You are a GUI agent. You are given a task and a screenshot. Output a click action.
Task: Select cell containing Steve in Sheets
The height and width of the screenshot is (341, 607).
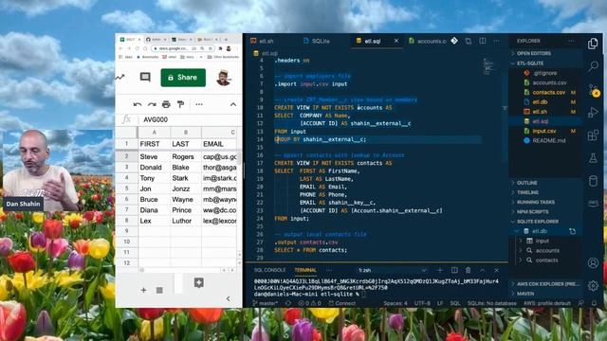[154, 156]
